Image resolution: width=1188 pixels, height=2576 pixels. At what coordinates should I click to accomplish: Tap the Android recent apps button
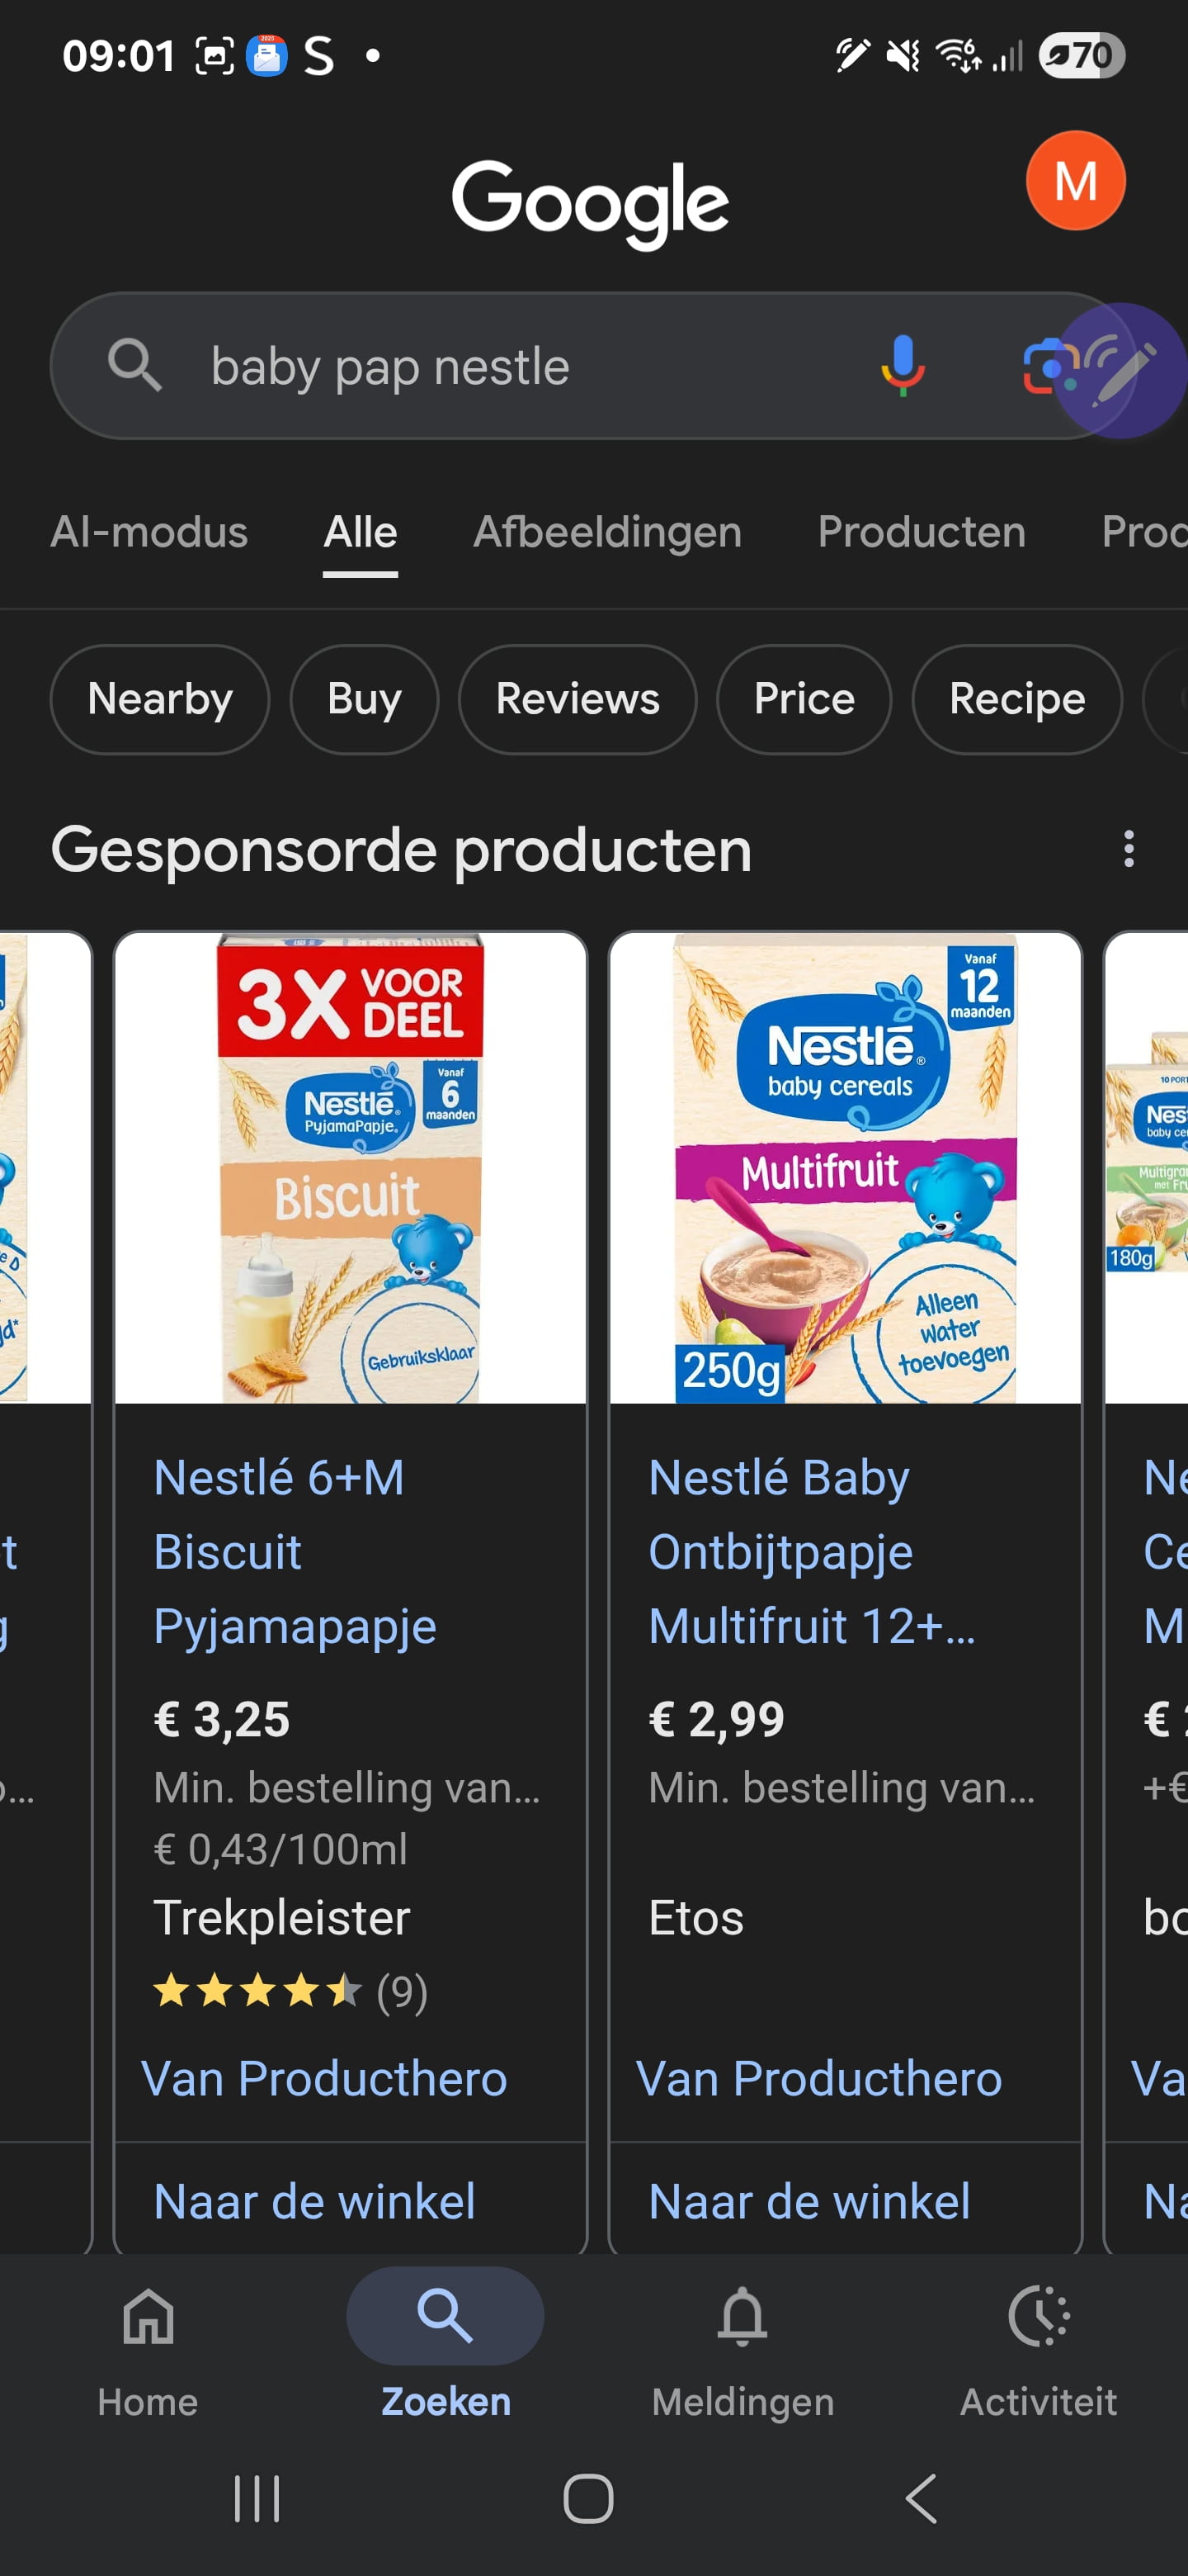pyautogui.click(x=257, y=2498)
